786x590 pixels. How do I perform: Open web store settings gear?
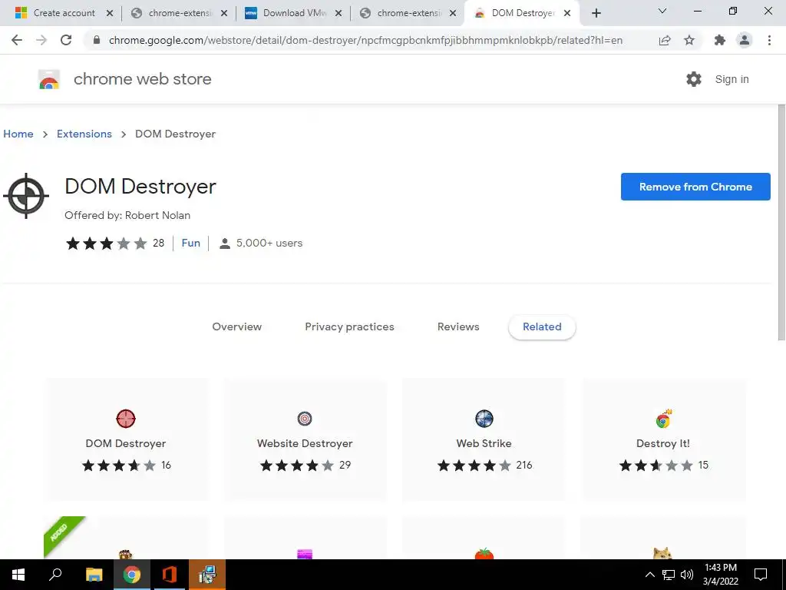click(x=694, y=79)
